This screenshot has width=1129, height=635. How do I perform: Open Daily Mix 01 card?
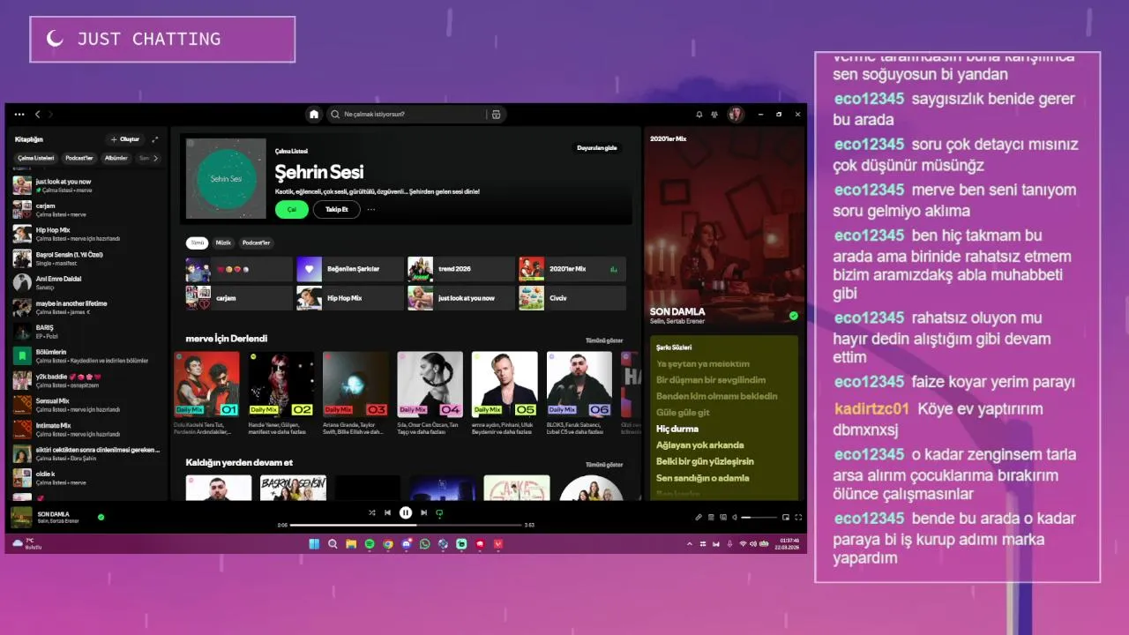(x=206, y=392)
